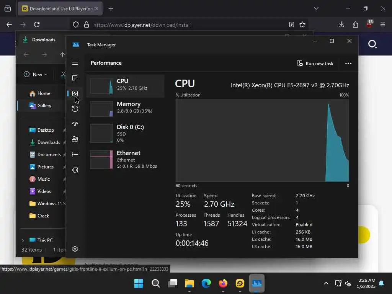Open Firefox downloads panel icon

pos(341,24)
